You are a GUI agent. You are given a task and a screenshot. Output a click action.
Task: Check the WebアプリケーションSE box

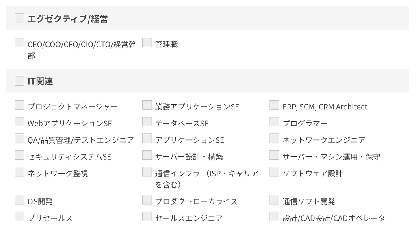(x=19, y=122)
